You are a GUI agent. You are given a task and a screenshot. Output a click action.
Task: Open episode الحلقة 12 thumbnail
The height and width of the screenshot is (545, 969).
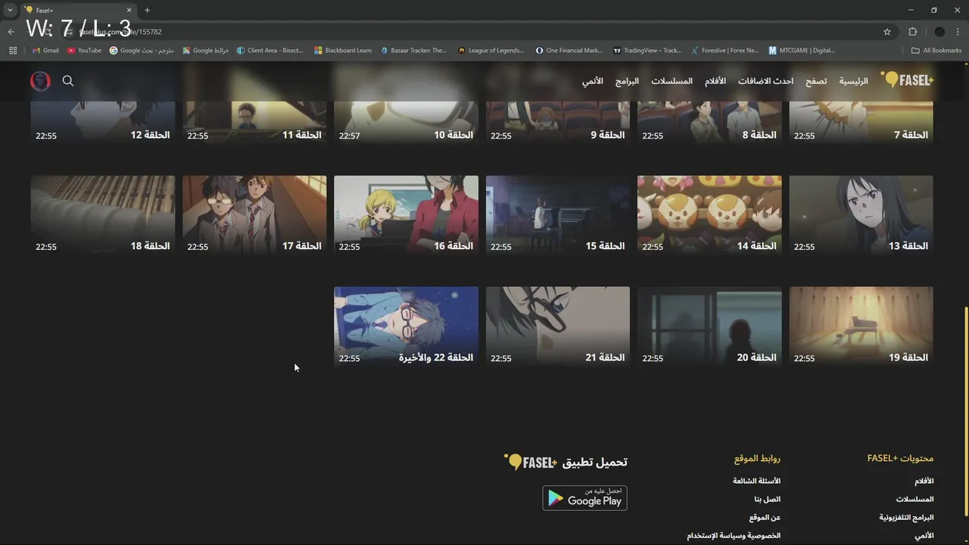[x=103, y=121]
